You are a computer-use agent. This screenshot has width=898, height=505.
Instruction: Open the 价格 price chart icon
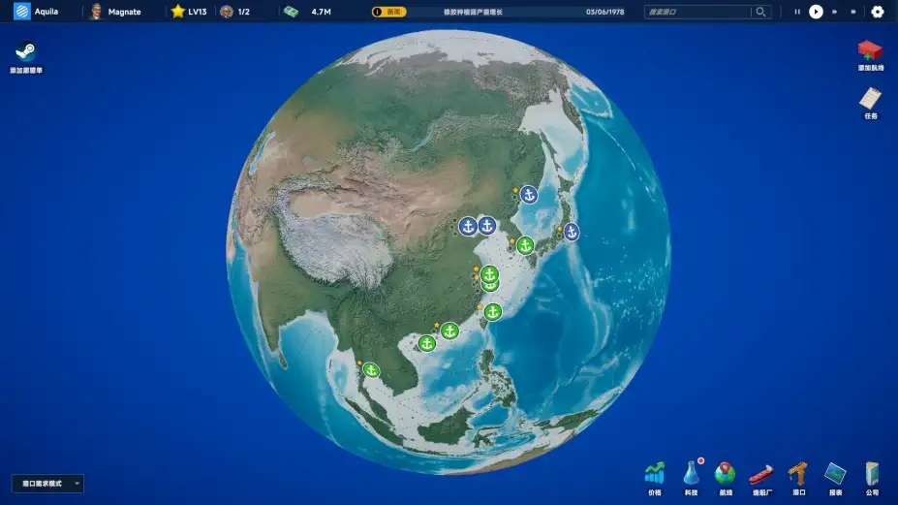point(655,474)
